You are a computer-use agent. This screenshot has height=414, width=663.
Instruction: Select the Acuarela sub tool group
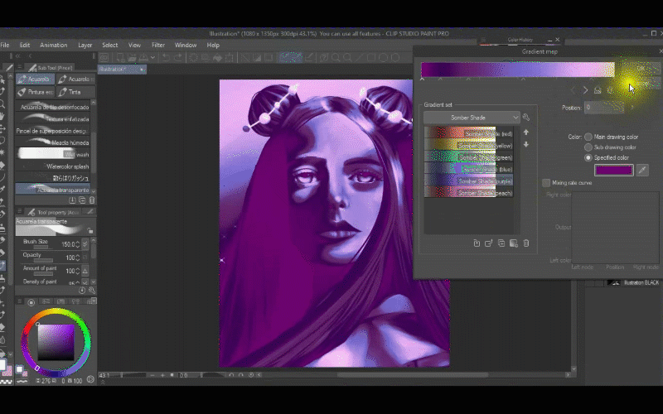34,79
